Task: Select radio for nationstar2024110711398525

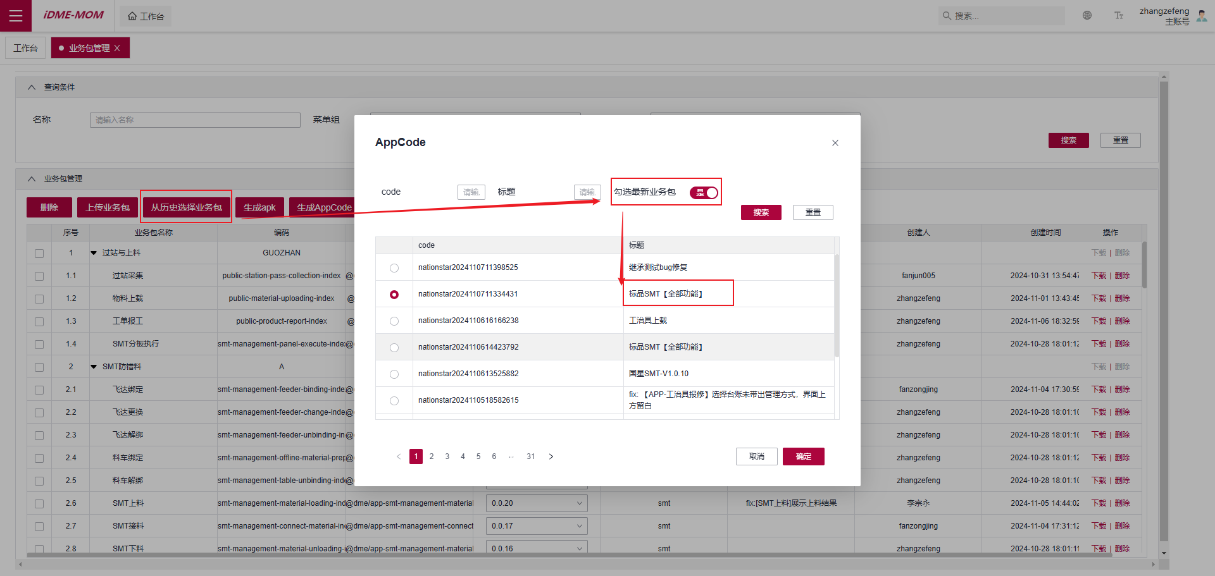Action: click(394, 268)
